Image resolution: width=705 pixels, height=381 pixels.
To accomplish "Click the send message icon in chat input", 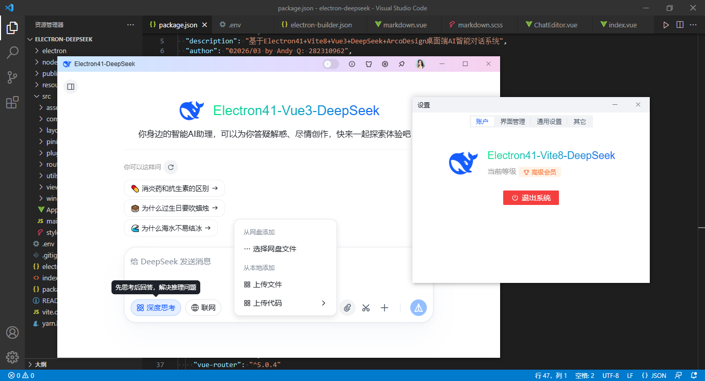I will pos(418,307).
